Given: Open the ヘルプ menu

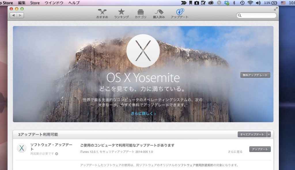Looking at the screenshot, I should 74,3.
